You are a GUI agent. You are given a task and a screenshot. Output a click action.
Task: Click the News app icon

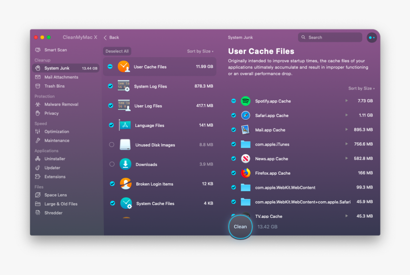click(246, 158)
